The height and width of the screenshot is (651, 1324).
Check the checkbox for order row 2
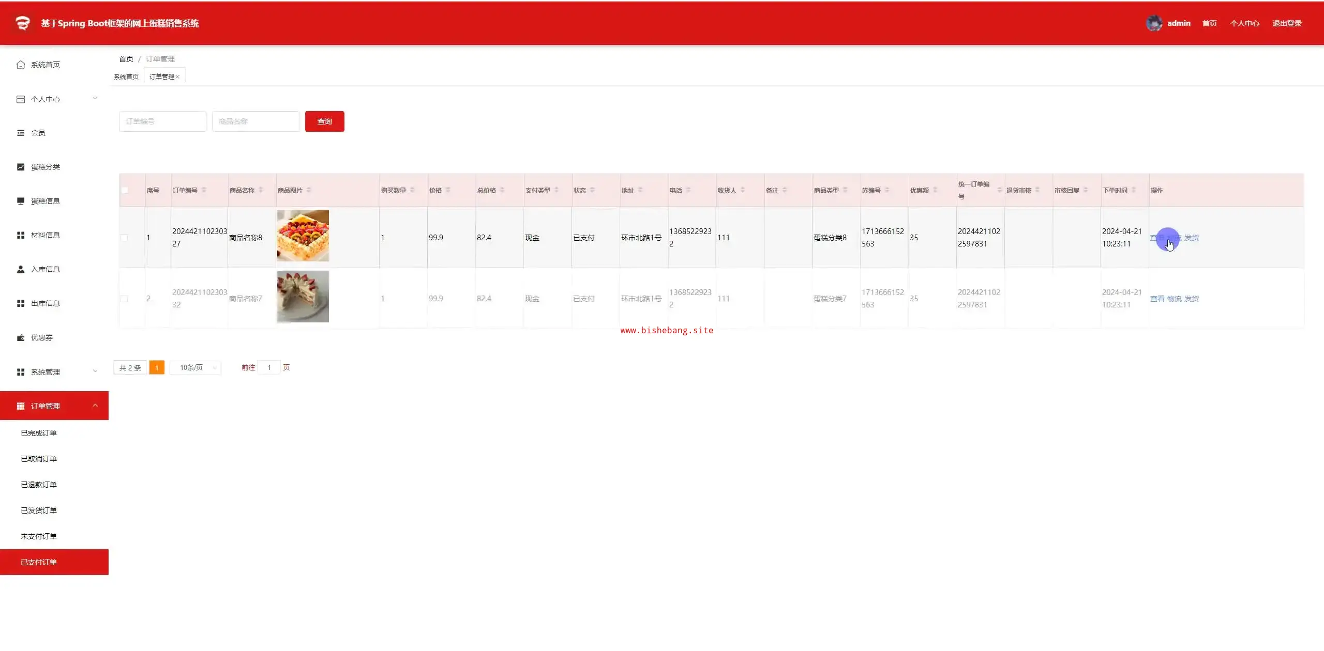point(124,299)
